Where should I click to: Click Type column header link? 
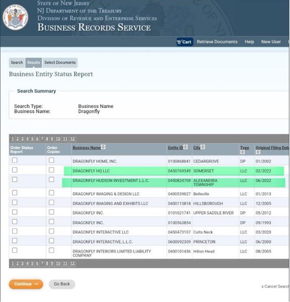245,148
